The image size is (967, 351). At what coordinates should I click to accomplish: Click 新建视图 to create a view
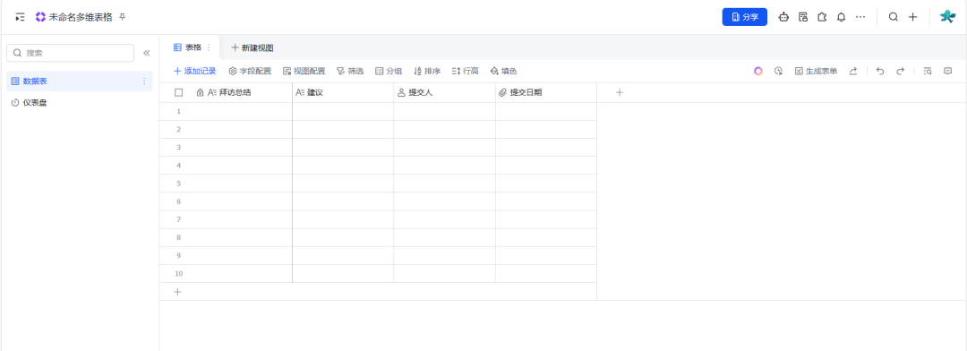[252, 47]
